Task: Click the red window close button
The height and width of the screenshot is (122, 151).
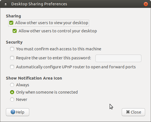Action: pyautogui.click(x=146, y=4)
